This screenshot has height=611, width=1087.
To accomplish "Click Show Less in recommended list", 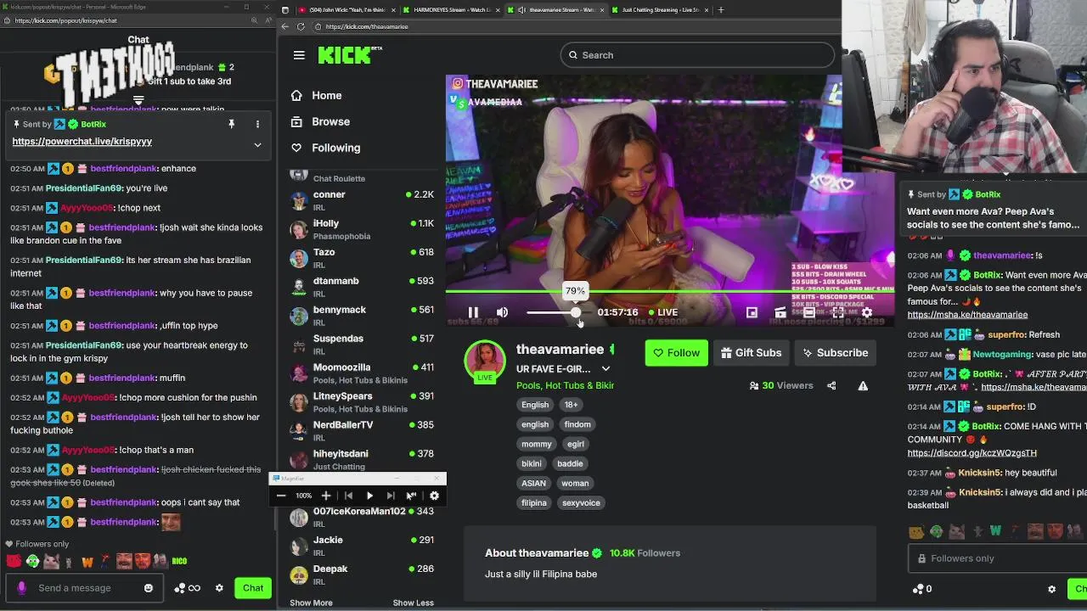I will (x=413, y=603).
